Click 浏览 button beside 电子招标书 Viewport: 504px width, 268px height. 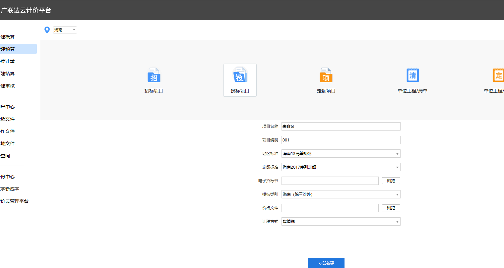tap(391, 181)
